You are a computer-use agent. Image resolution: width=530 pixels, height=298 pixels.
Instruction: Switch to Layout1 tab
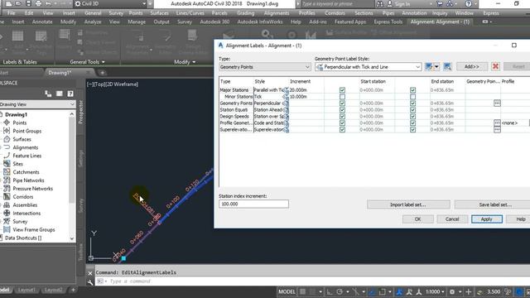pyautogui.click(x=26, y=290)
